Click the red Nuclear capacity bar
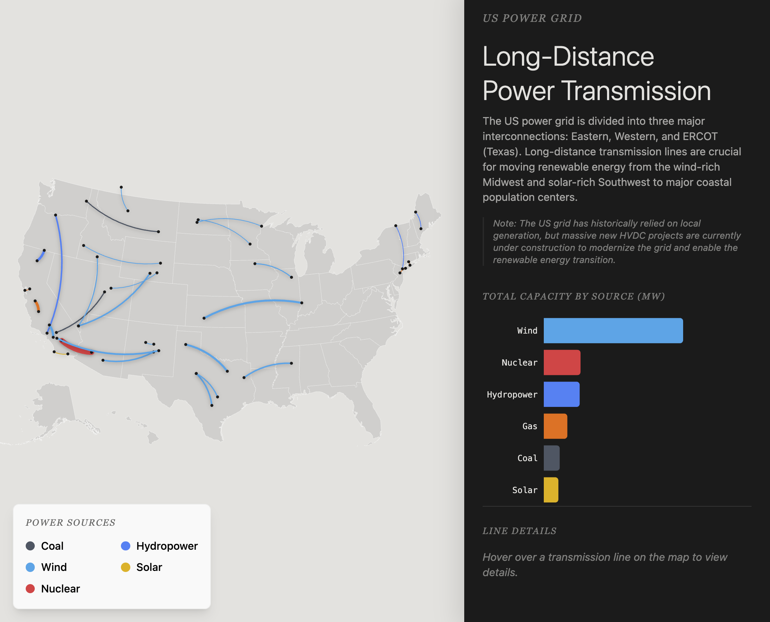Screen dimensions: 770x622 pos(562,362)
